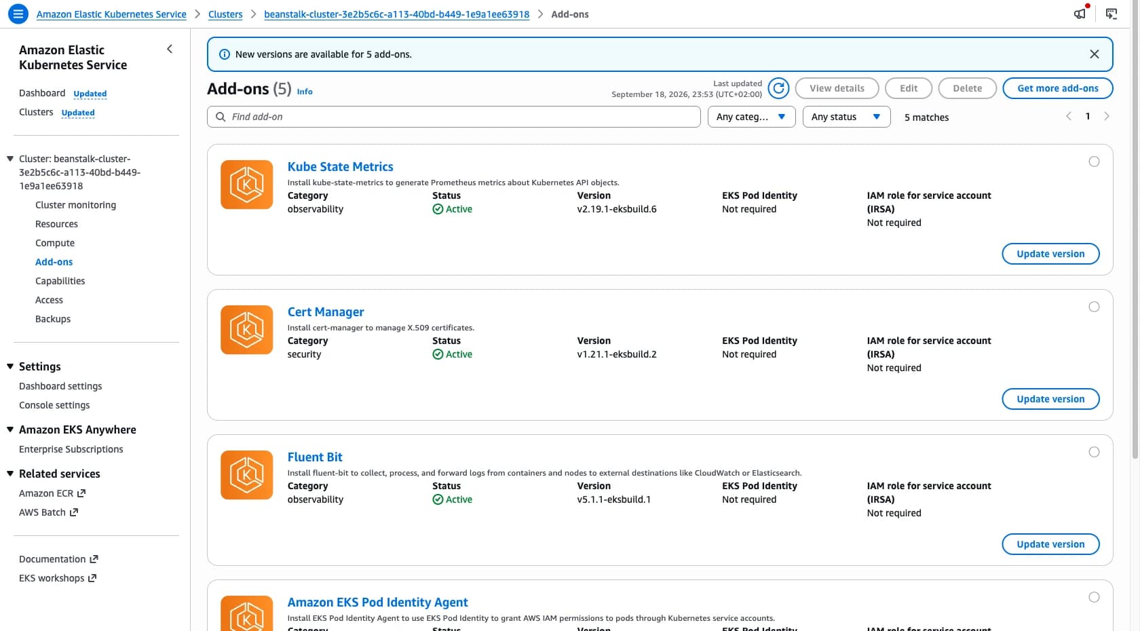The width and height of the screenshot is (1140, 631).
Task: Collapse the Amazon EKS Anywhere section
Action: 10,429
